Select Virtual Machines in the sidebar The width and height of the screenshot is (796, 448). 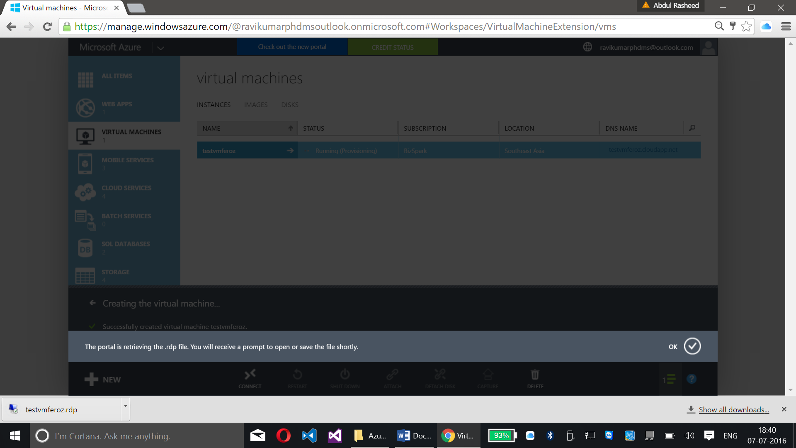click(x=124, y=136)
